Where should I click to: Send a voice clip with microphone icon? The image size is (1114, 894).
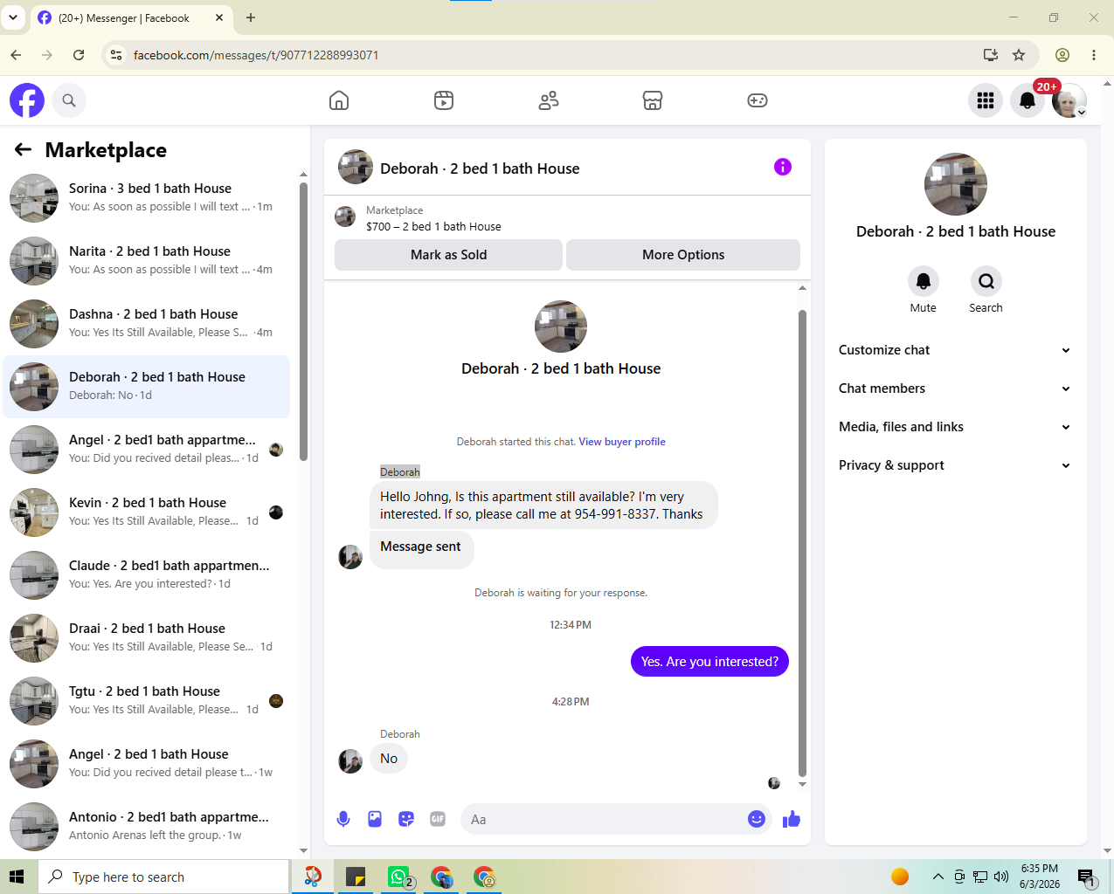(x=343, y=819)
